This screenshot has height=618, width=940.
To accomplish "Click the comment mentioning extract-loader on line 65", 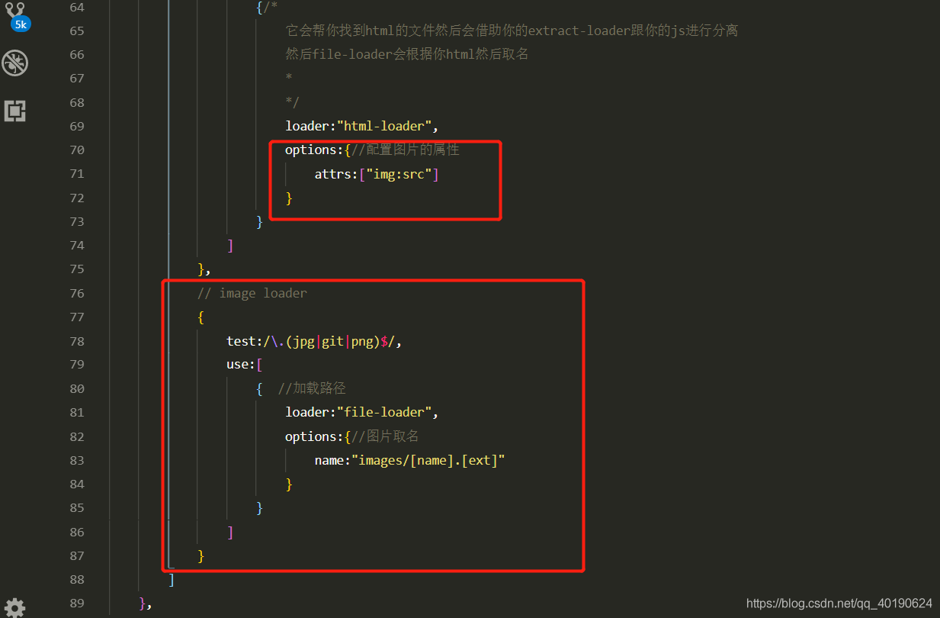I will point(512,31).
